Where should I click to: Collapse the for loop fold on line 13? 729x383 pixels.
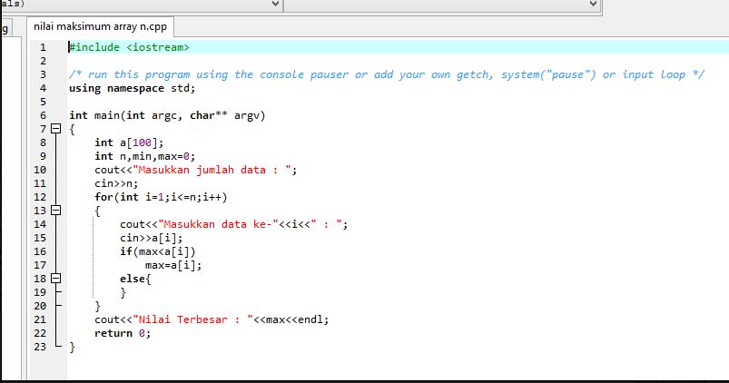(x=55, y=211)
